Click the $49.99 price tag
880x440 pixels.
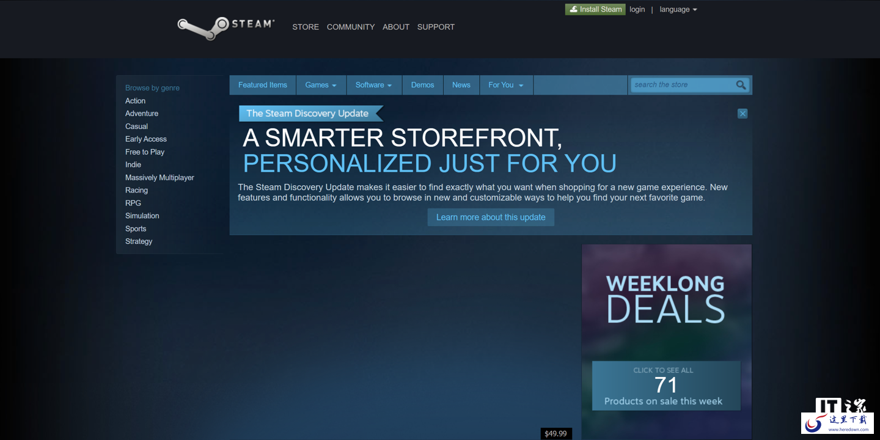(x=555, y=434)
